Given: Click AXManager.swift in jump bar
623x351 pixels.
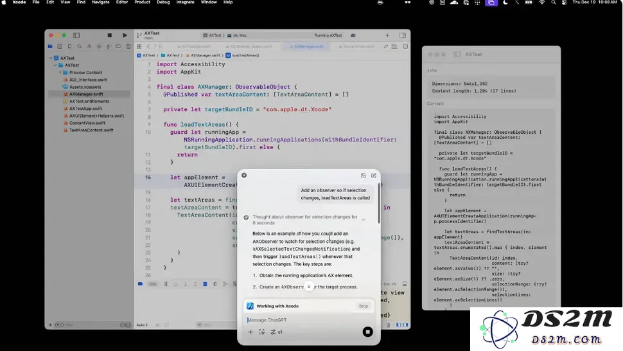Looking at the screenshot, I should coord(202,55).
